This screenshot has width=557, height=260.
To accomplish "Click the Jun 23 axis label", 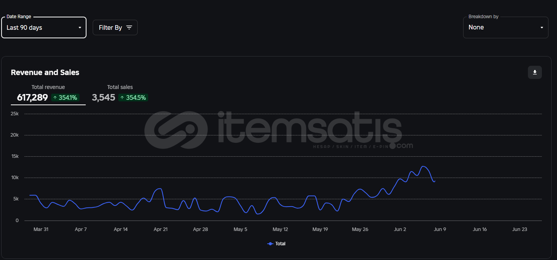I will pos(520,229).
